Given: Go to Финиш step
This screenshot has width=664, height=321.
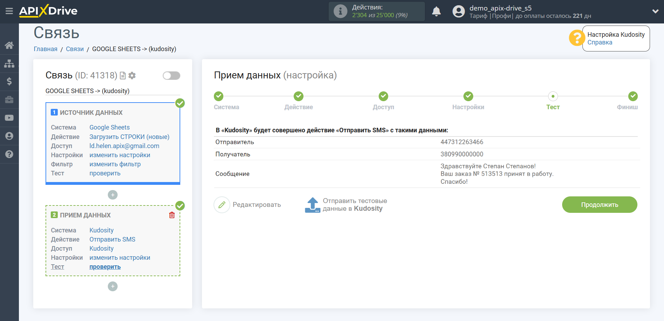Looking at the screenshot, I should click(633, 96).
